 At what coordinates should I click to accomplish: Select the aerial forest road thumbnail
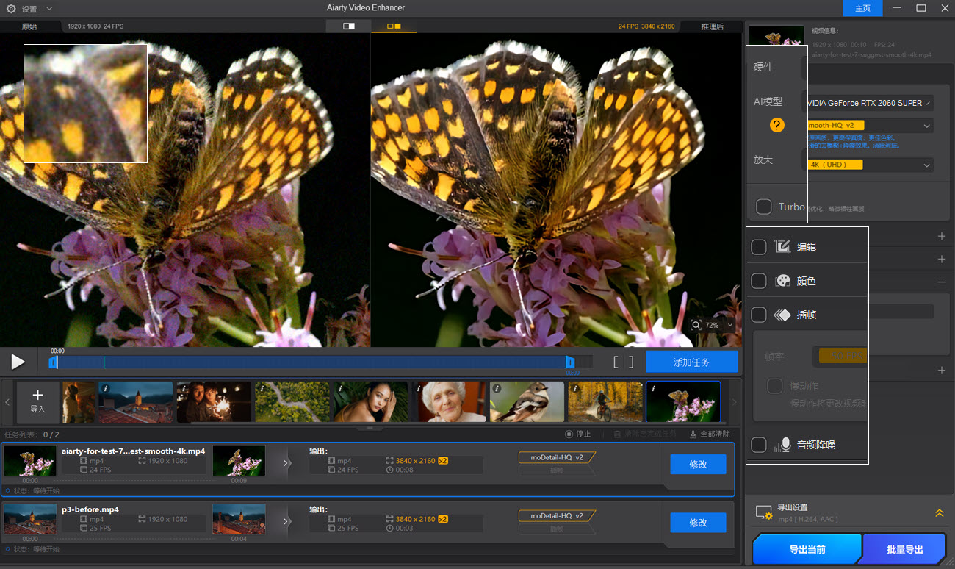click(292, 401)
